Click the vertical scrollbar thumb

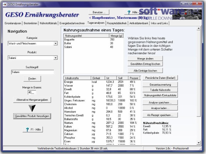(x=199, y=74)
